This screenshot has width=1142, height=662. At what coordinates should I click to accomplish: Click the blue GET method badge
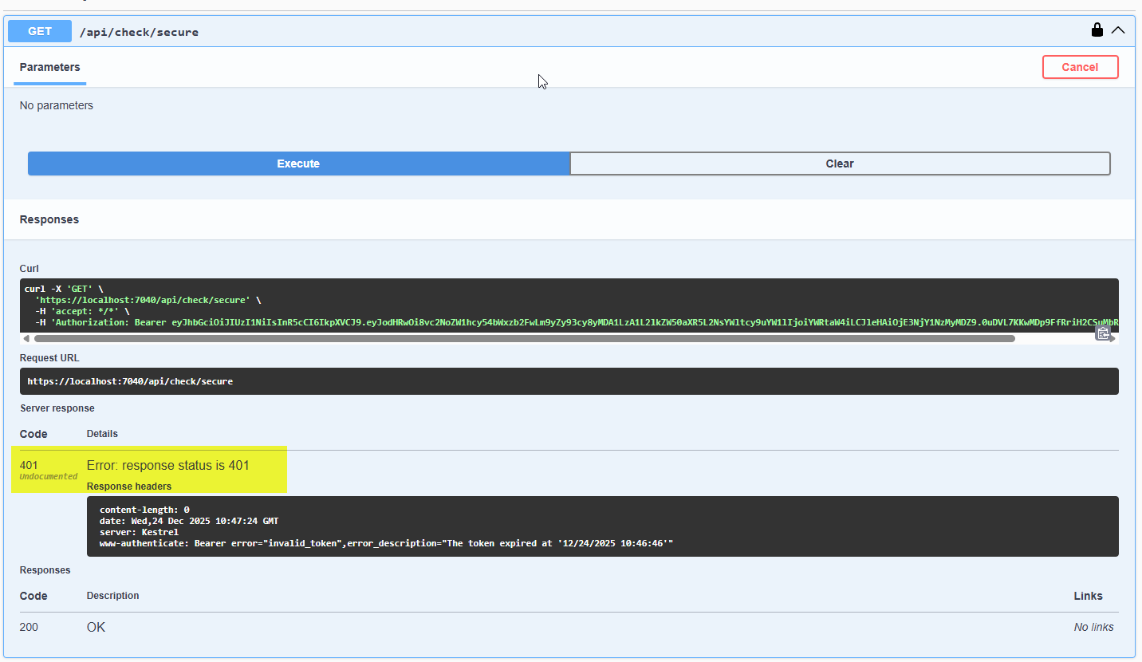point(39,30)
